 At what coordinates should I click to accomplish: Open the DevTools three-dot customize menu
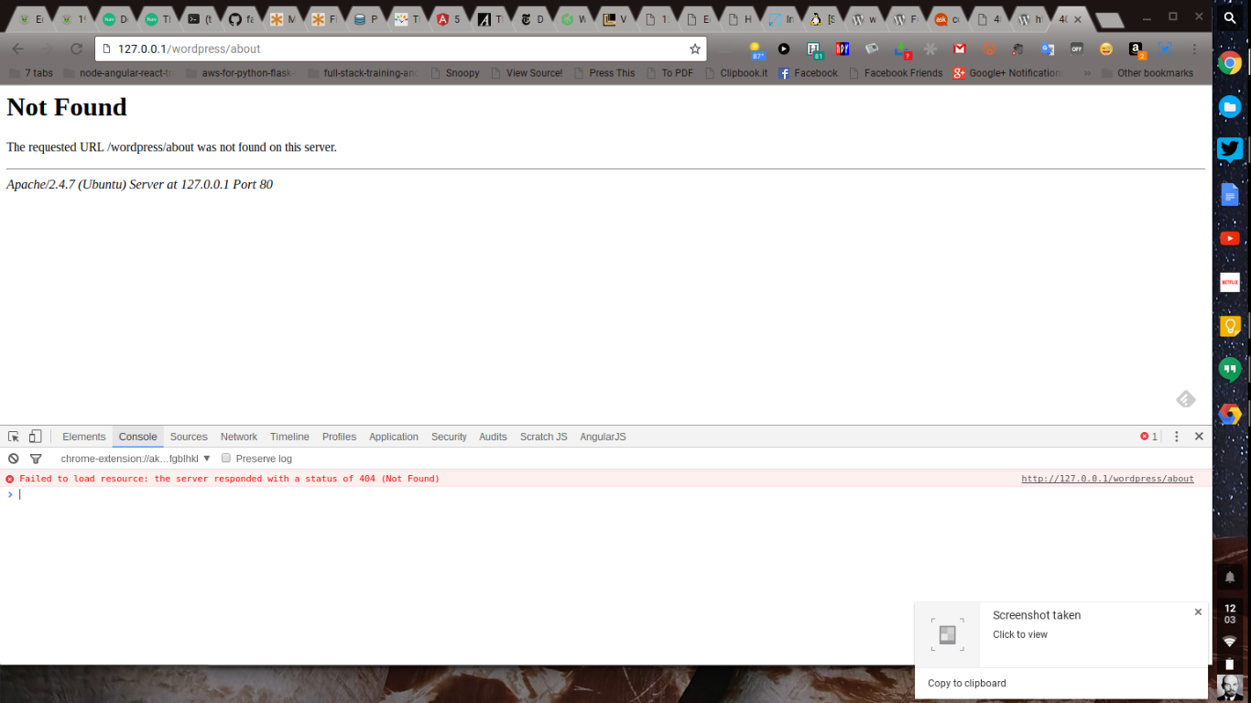pyautogui.click(x=1177, y=437)
